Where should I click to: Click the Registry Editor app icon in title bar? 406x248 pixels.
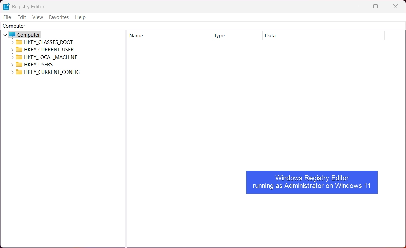[6, 6]
